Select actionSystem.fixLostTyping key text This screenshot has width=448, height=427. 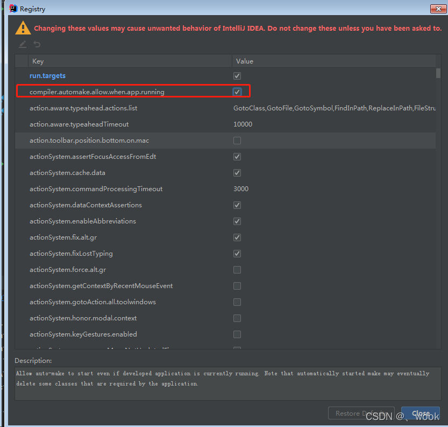(x=71, y=254)
